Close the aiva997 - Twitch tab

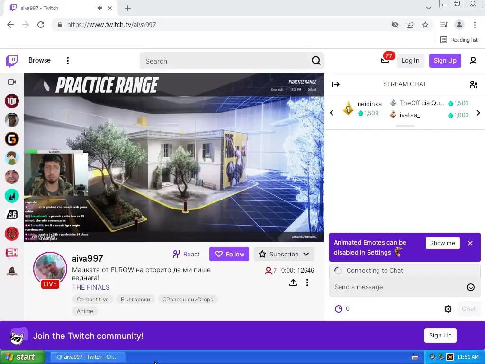(110, 8)
